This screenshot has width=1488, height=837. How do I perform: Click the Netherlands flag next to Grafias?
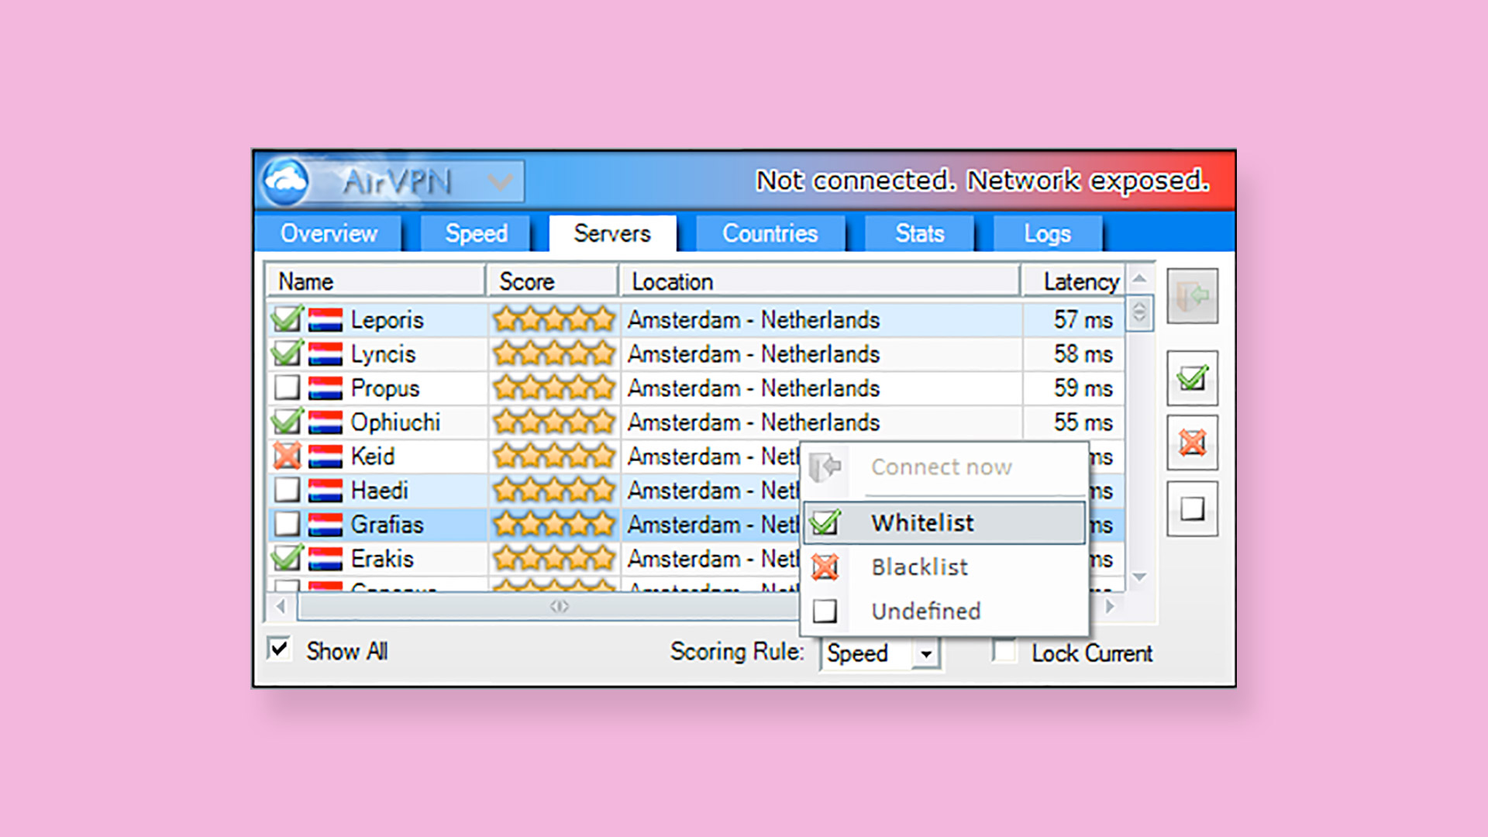(325, 524)
